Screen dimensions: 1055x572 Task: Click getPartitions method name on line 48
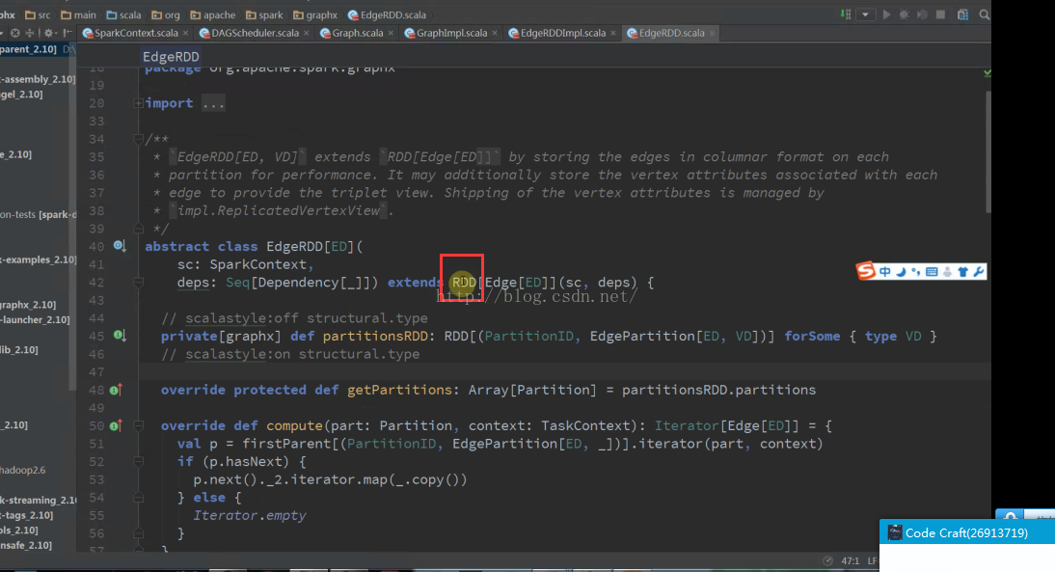[399, 390]
